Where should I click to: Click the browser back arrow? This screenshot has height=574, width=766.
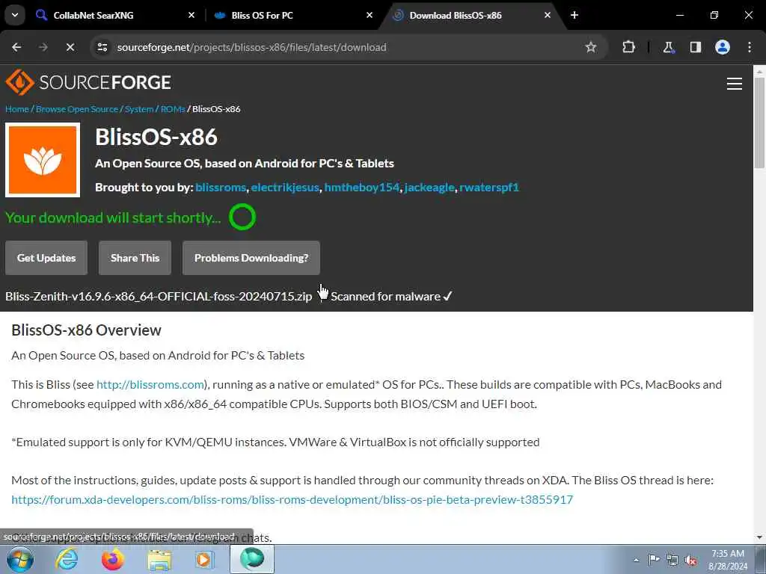coord(16,47)
